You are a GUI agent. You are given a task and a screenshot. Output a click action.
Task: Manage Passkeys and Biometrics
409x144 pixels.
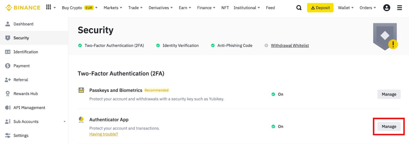click(x=389, y=94)
